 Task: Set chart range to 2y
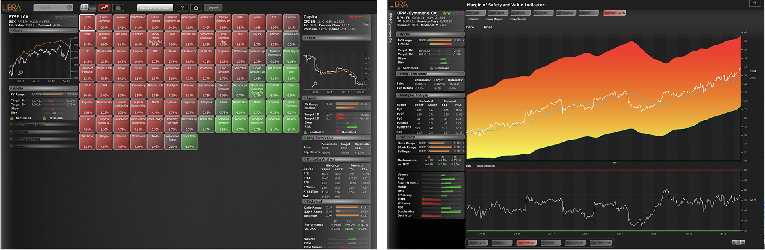click(738, 242)
